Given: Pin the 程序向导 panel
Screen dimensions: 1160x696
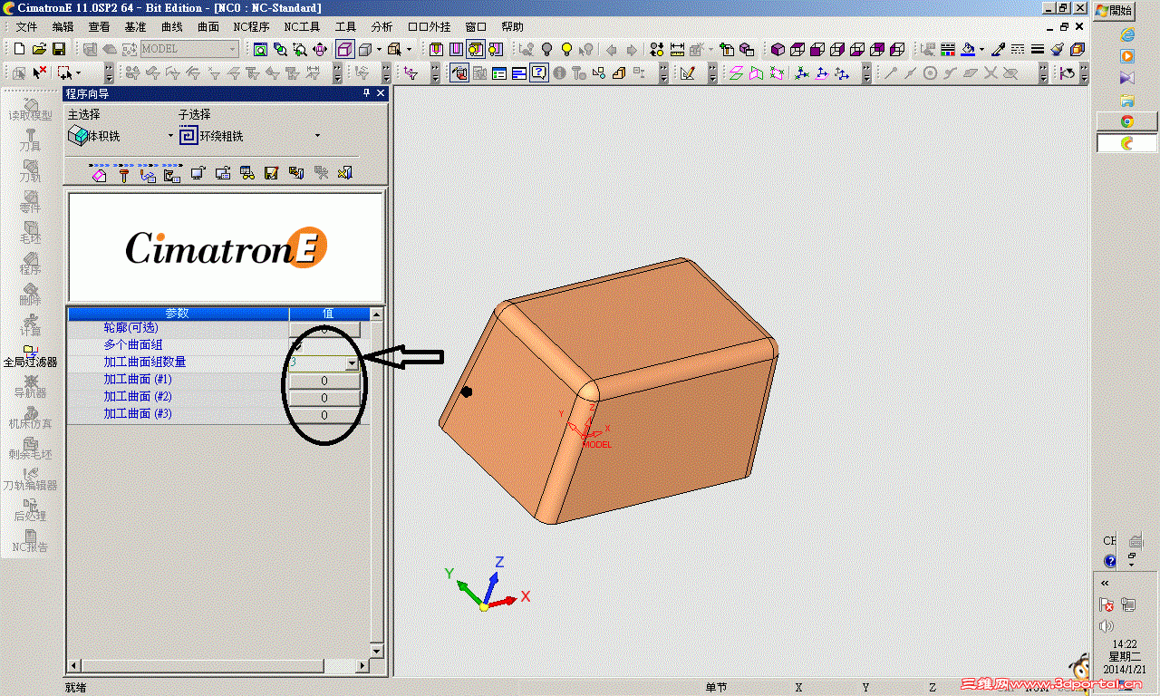Looking at the screenshot, I should pos(367,93).
